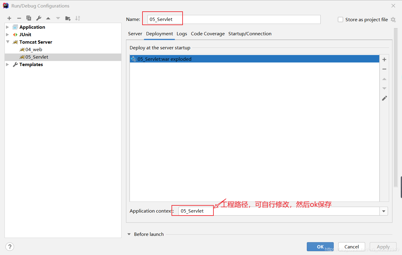Viewport: 402px width, 255px height.
Task: Remove selected configuration with minus icon
Action: click(x=19, y=18)
